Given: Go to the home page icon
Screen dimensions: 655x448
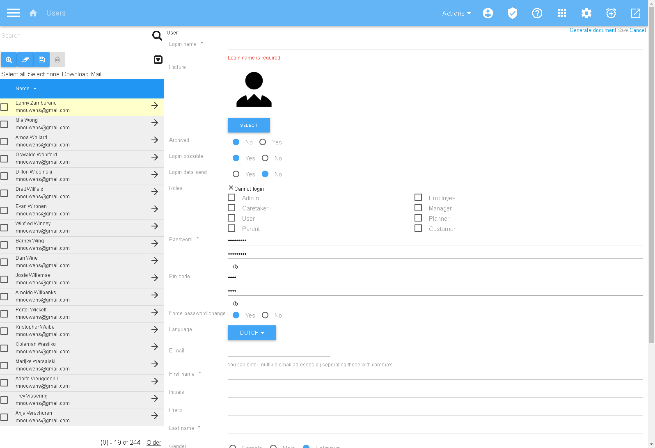Looking at the screenshot, I should coord(33,13).
